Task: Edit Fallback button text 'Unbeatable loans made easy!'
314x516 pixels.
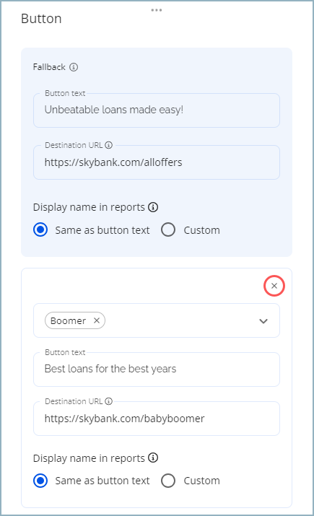Action: tap(157, 110)
